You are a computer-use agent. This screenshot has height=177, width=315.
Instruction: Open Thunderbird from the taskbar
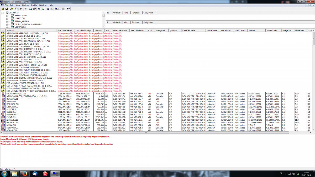(35, 174)
